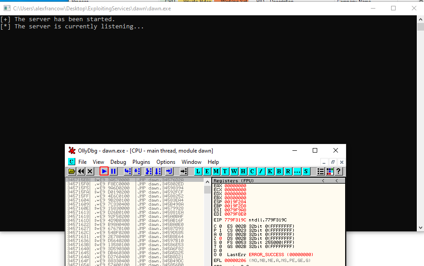
Task: Click the Registers (FPU) header bar
Action: pos(279,180)
